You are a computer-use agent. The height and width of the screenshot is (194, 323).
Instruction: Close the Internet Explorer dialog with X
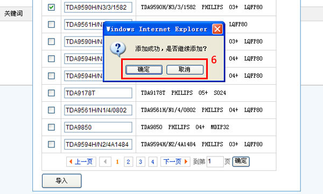click(x=217, y=29)
